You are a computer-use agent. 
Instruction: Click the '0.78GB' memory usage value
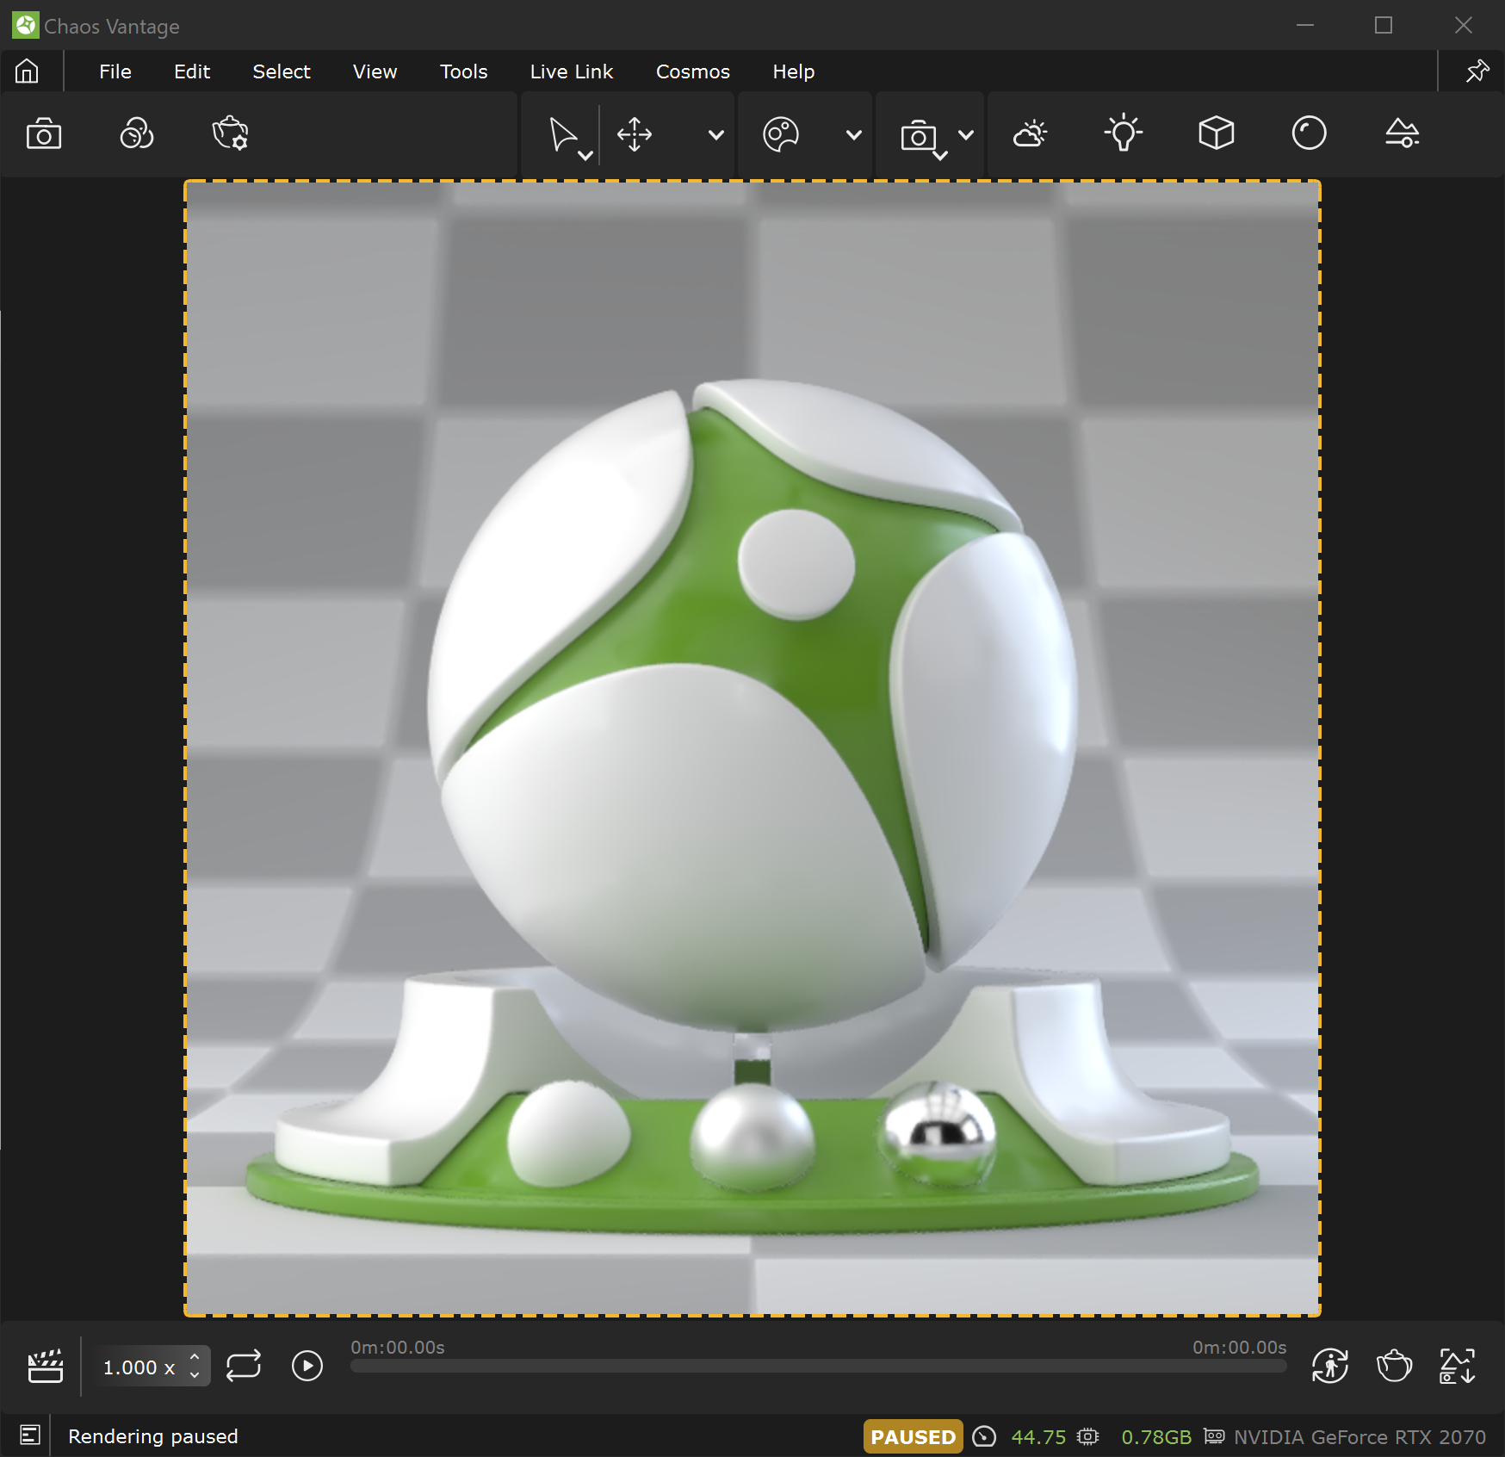pyautogui.click(x=1156, y=1437)
